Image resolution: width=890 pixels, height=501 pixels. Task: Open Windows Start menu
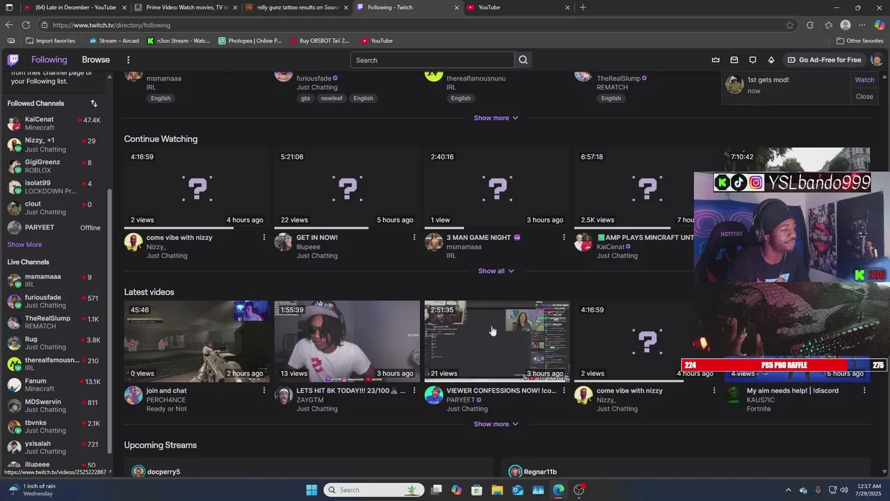point(311,490)
